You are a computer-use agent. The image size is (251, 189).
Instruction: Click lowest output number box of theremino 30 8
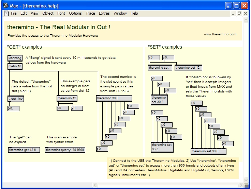(102, 149)
